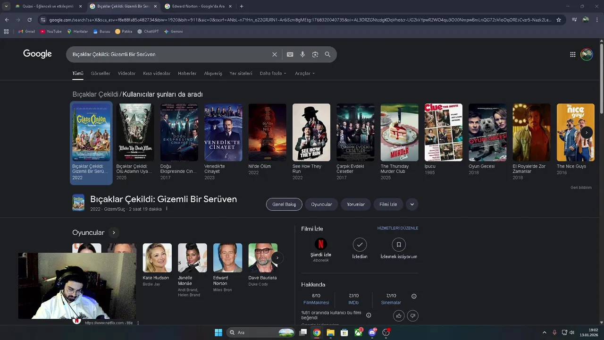Click the Yorumlar chip button
The image size is (604, 340).
356,204
